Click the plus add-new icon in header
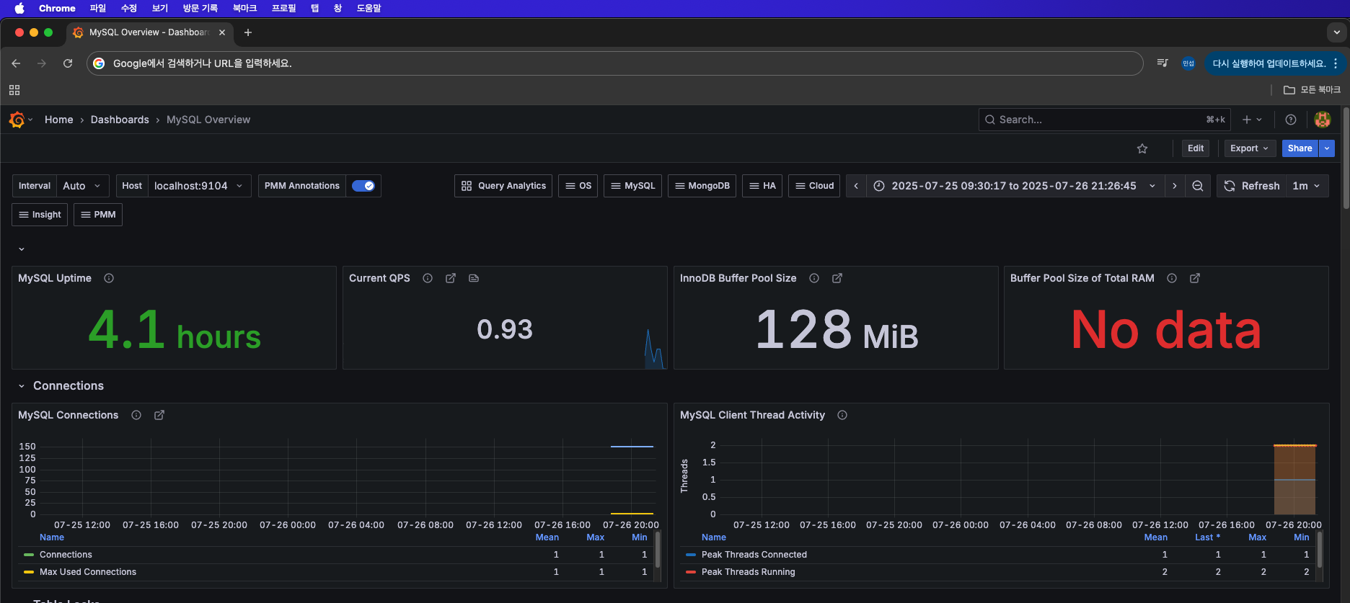Screen dimensions: 1350x603 1252,120
